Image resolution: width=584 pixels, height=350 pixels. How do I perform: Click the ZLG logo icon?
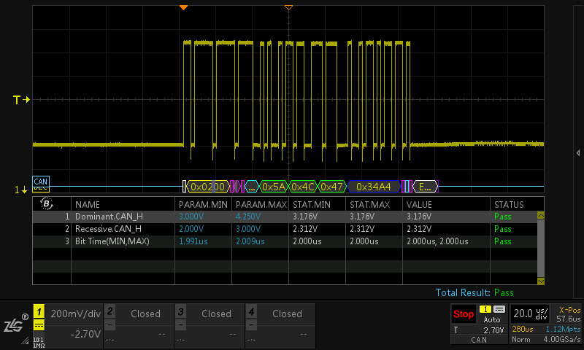[15, 326]
